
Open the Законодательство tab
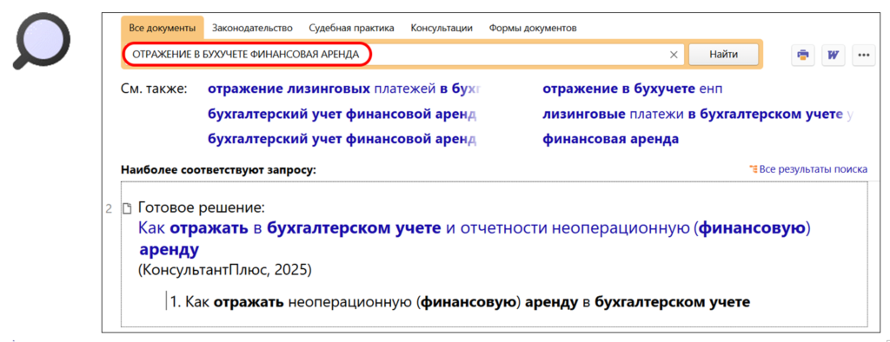[252, 28]
